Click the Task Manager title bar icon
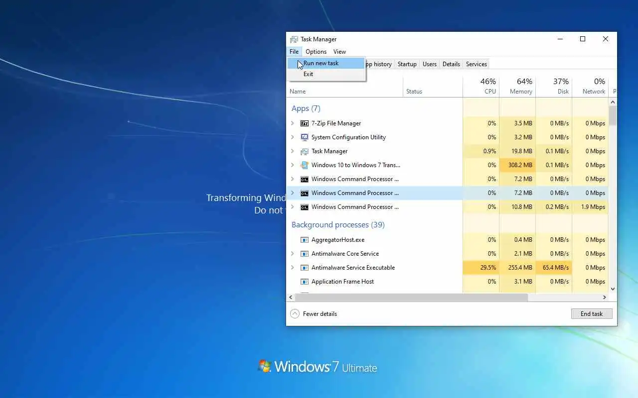This screenshot has width=638, height=398. coord(294,39)
